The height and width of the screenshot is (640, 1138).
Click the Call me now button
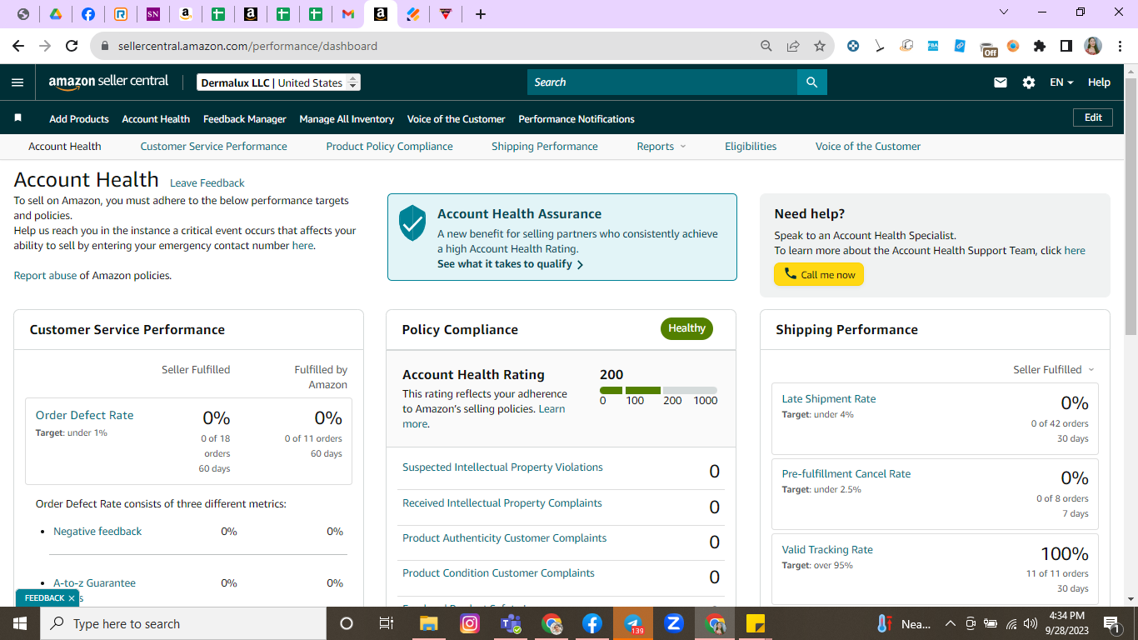[x=819, y=274]
